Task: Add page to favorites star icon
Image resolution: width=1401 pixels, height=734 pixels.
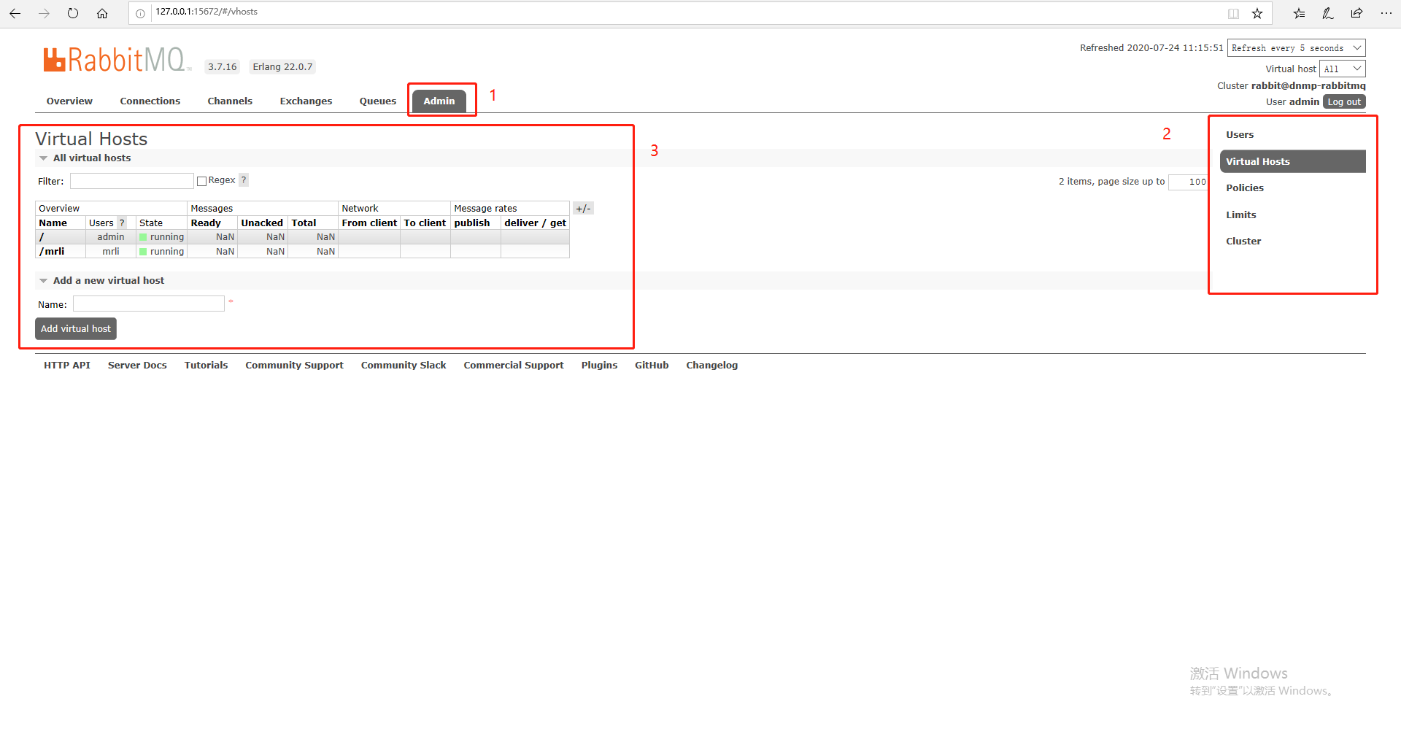Action: [x=1257, y=13]
